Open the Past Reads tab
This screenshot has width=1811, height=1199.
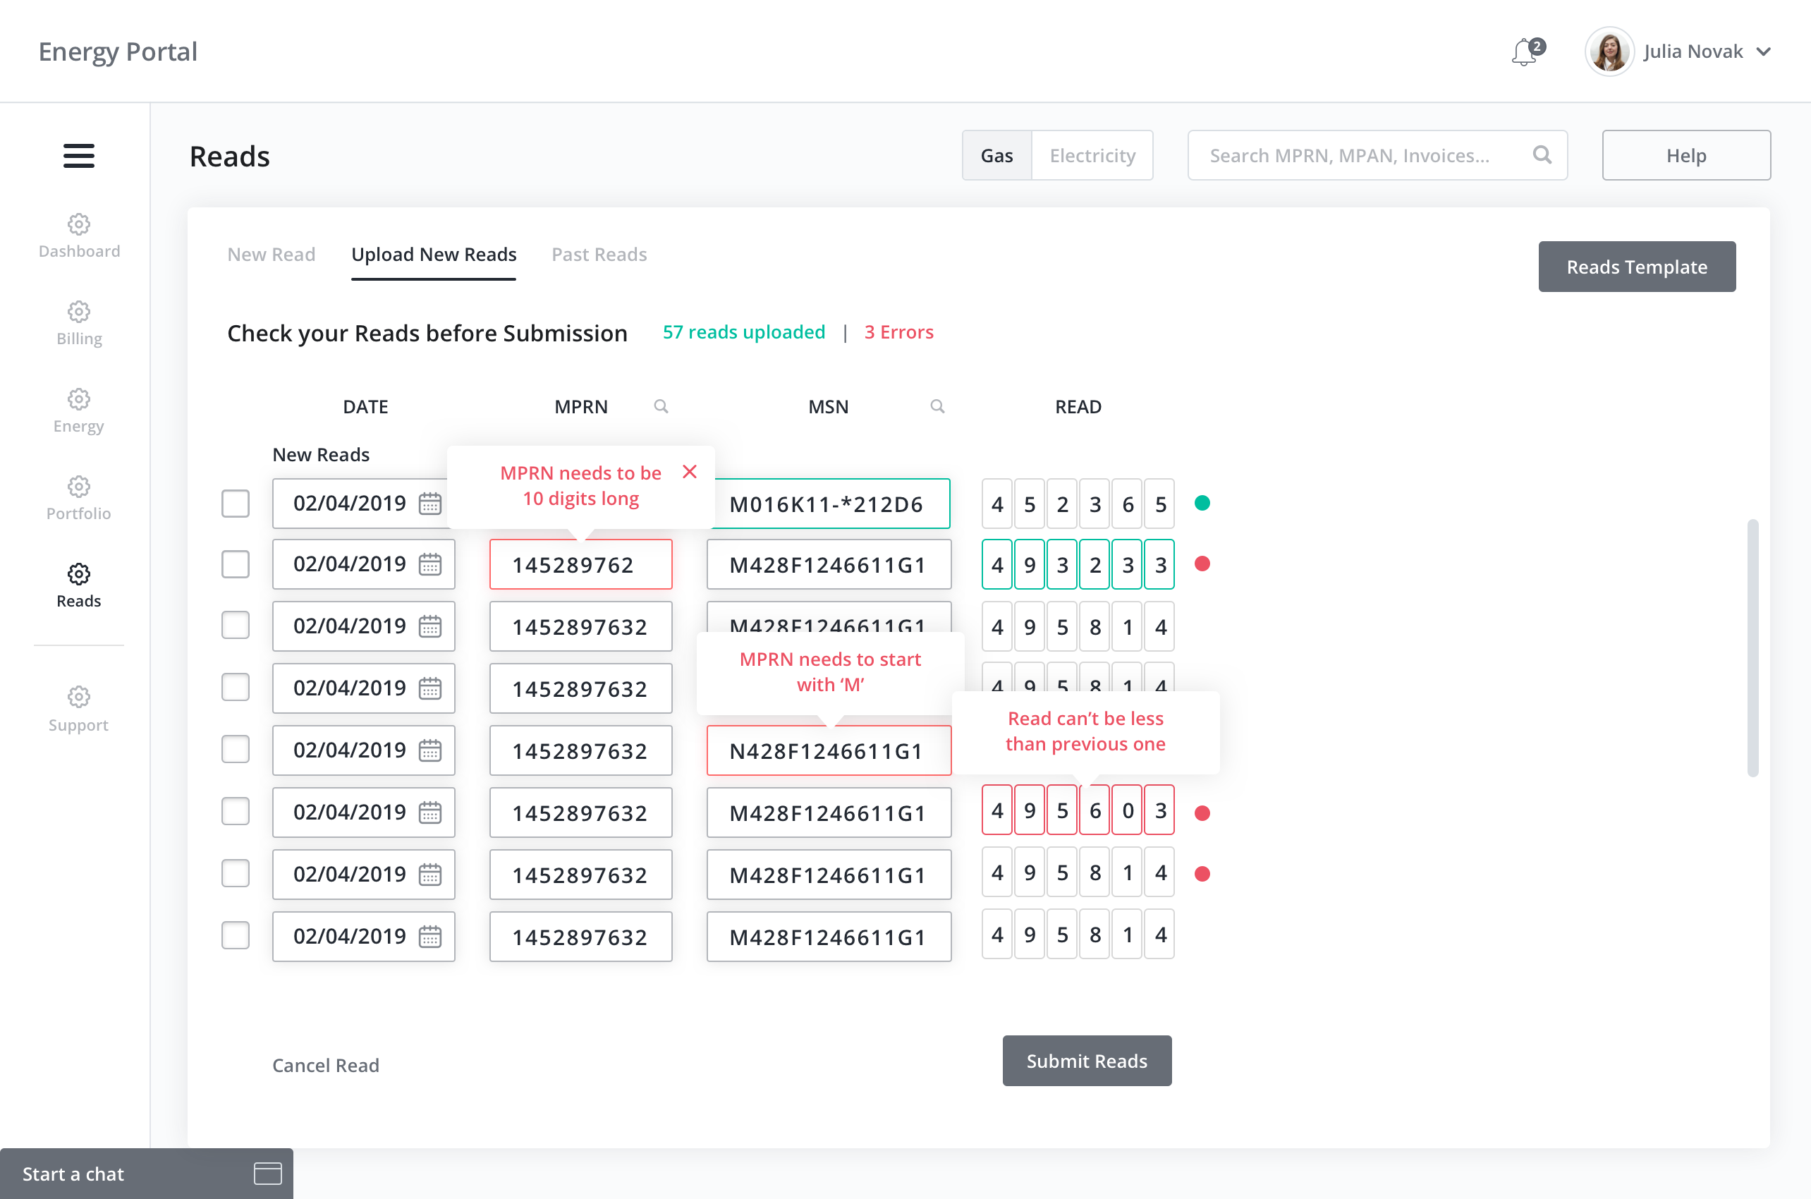(x=599, y=255)
